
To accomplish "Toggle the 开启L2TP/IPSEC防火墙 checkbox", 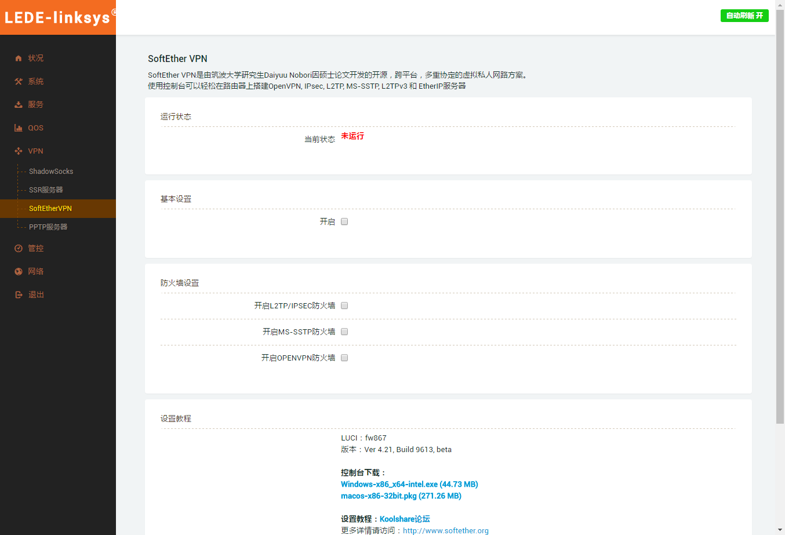I will coord(344,305).
